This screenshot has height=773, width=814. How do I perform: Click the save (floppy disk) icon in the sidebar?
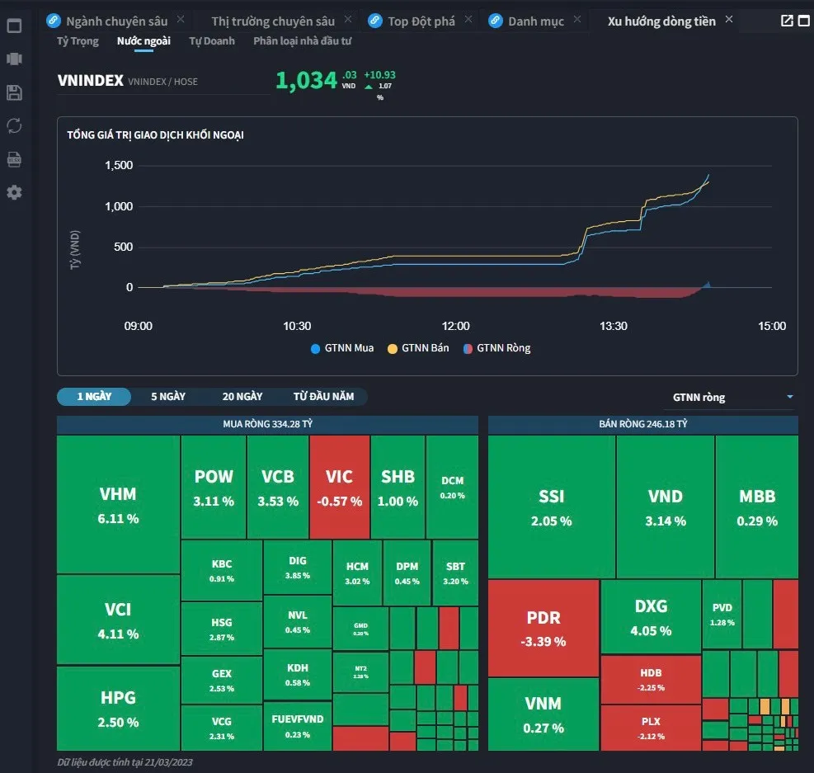pyautogui.click(x=13, y=92)
